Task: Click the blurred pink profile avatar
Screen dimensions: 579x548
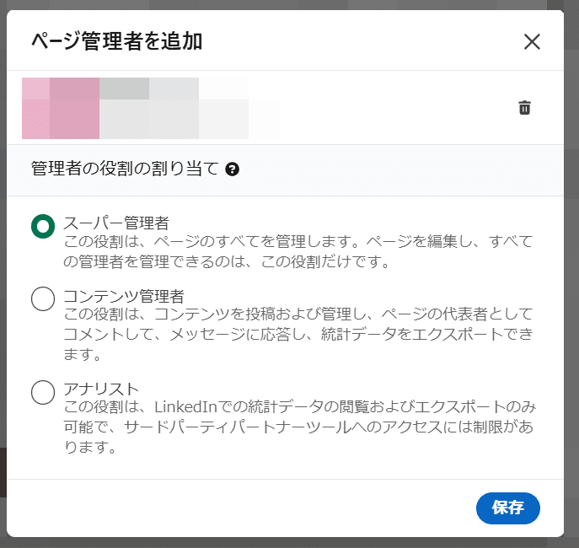Action: coord(61,108)
